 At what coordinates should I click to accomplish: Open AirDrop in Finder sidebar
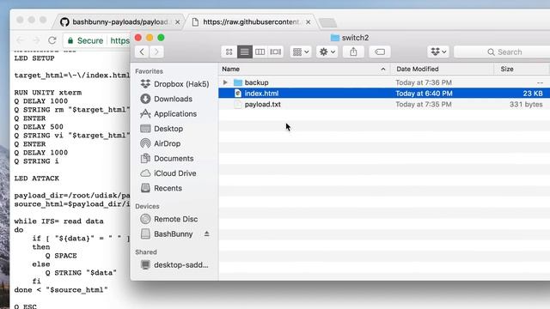coord(161,143)
